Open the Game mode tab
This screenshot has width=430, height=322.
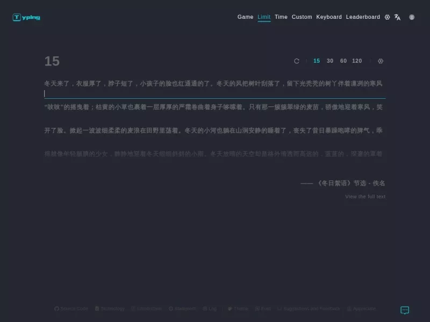coord(245,17)
